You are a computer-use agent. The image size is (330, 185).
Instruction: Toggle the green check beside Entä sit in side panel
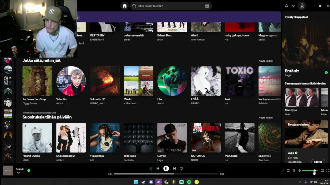coord(326,73)
